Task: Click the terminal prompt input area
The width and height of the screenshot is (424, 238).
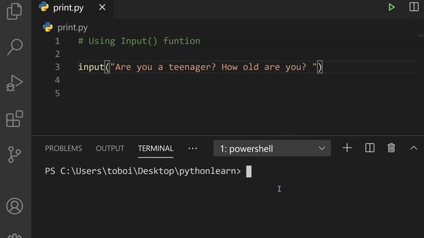Action: coord(249,172)
